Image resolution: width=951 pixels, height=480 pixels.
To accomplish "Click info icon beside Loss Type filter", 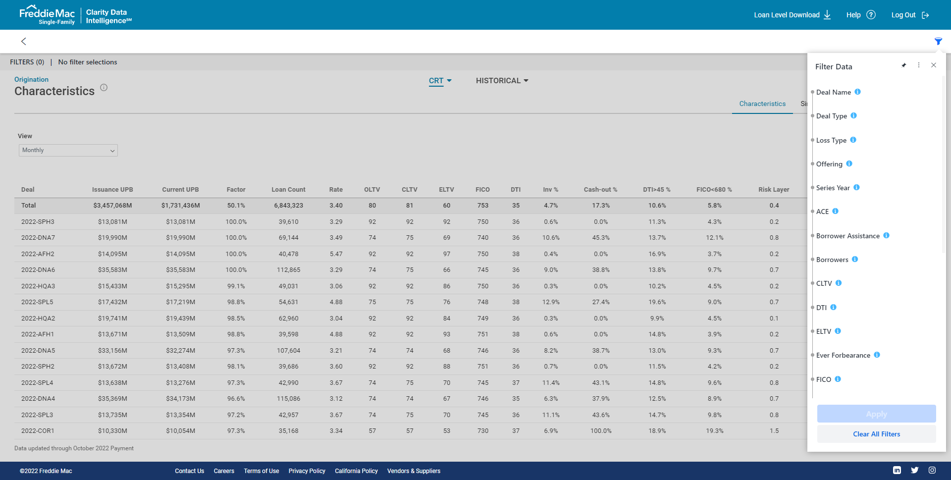I will point(853,140).
